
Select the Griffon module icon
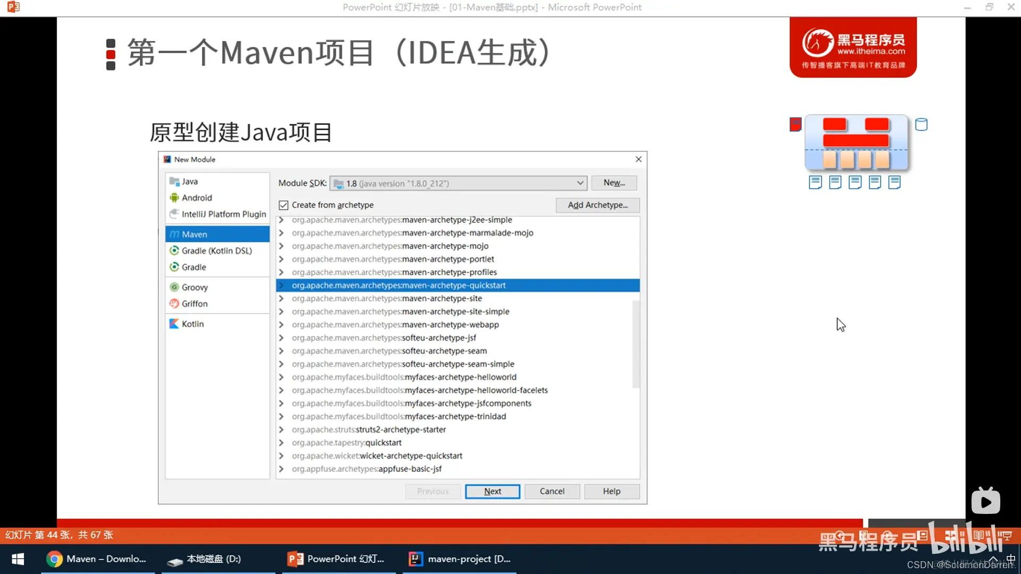(x=174, y=303)
